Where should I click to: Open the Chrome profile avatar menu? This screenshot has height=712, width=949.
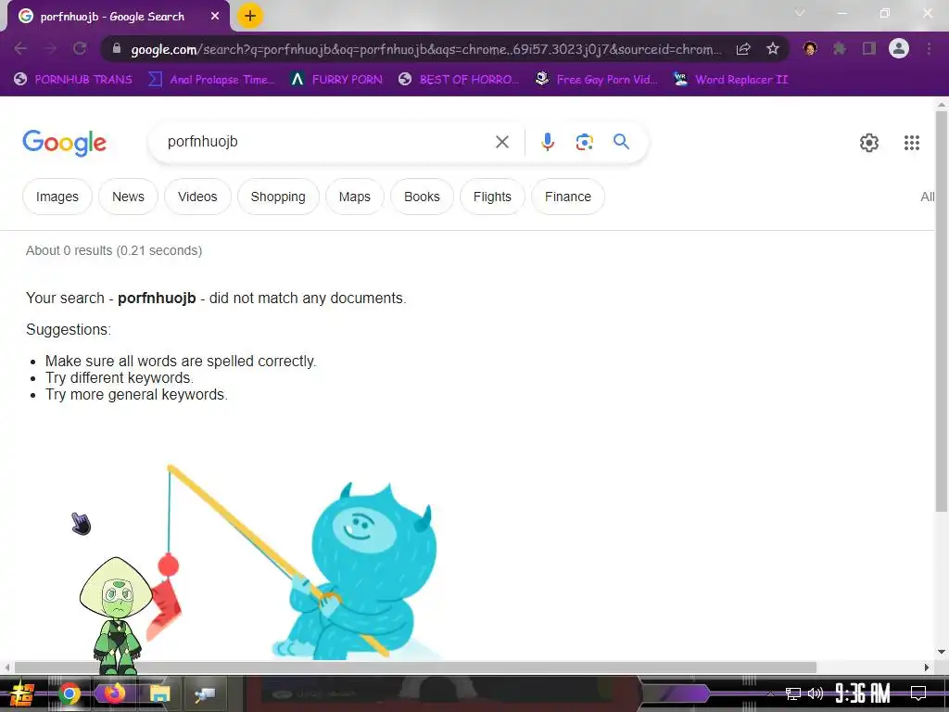(899, 48)
